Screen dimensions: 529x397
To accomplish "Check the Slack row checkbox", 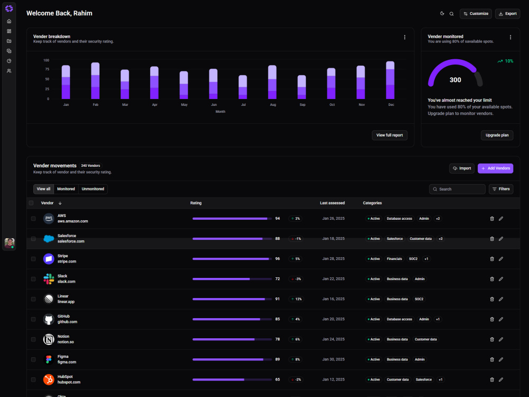I will 33,279.
